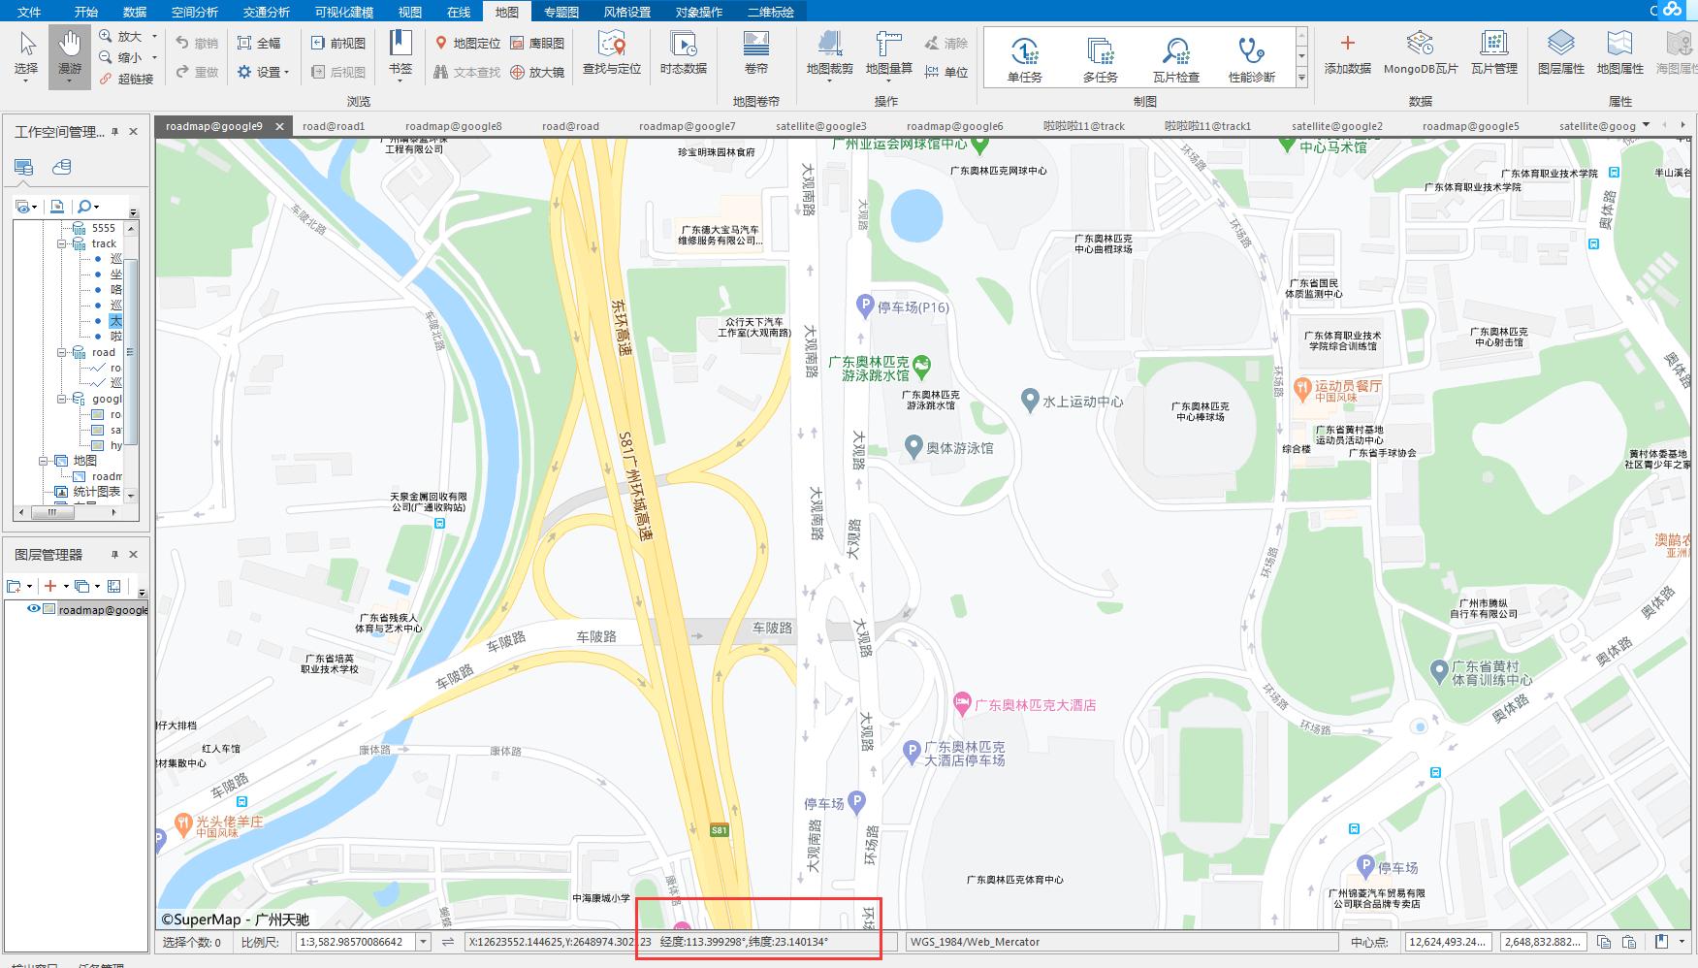The image size is (1698, 968).
Task: Run 单任务 single-task tiling
Action: coord(1025,59)
